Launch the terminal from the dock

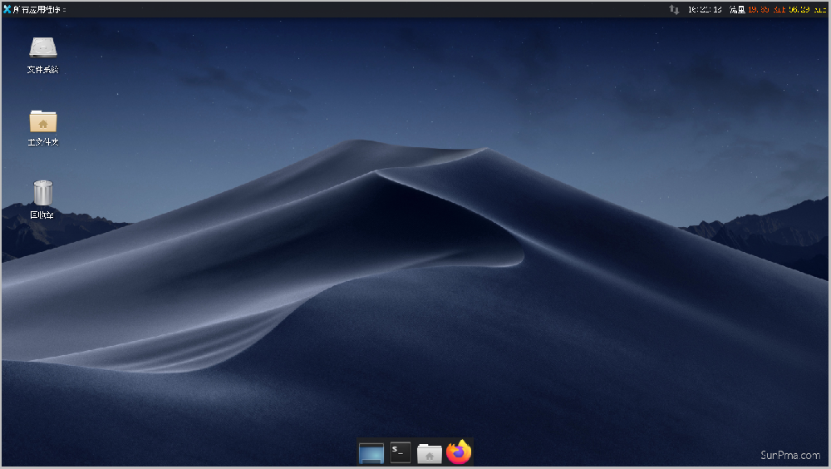[401, 452]
